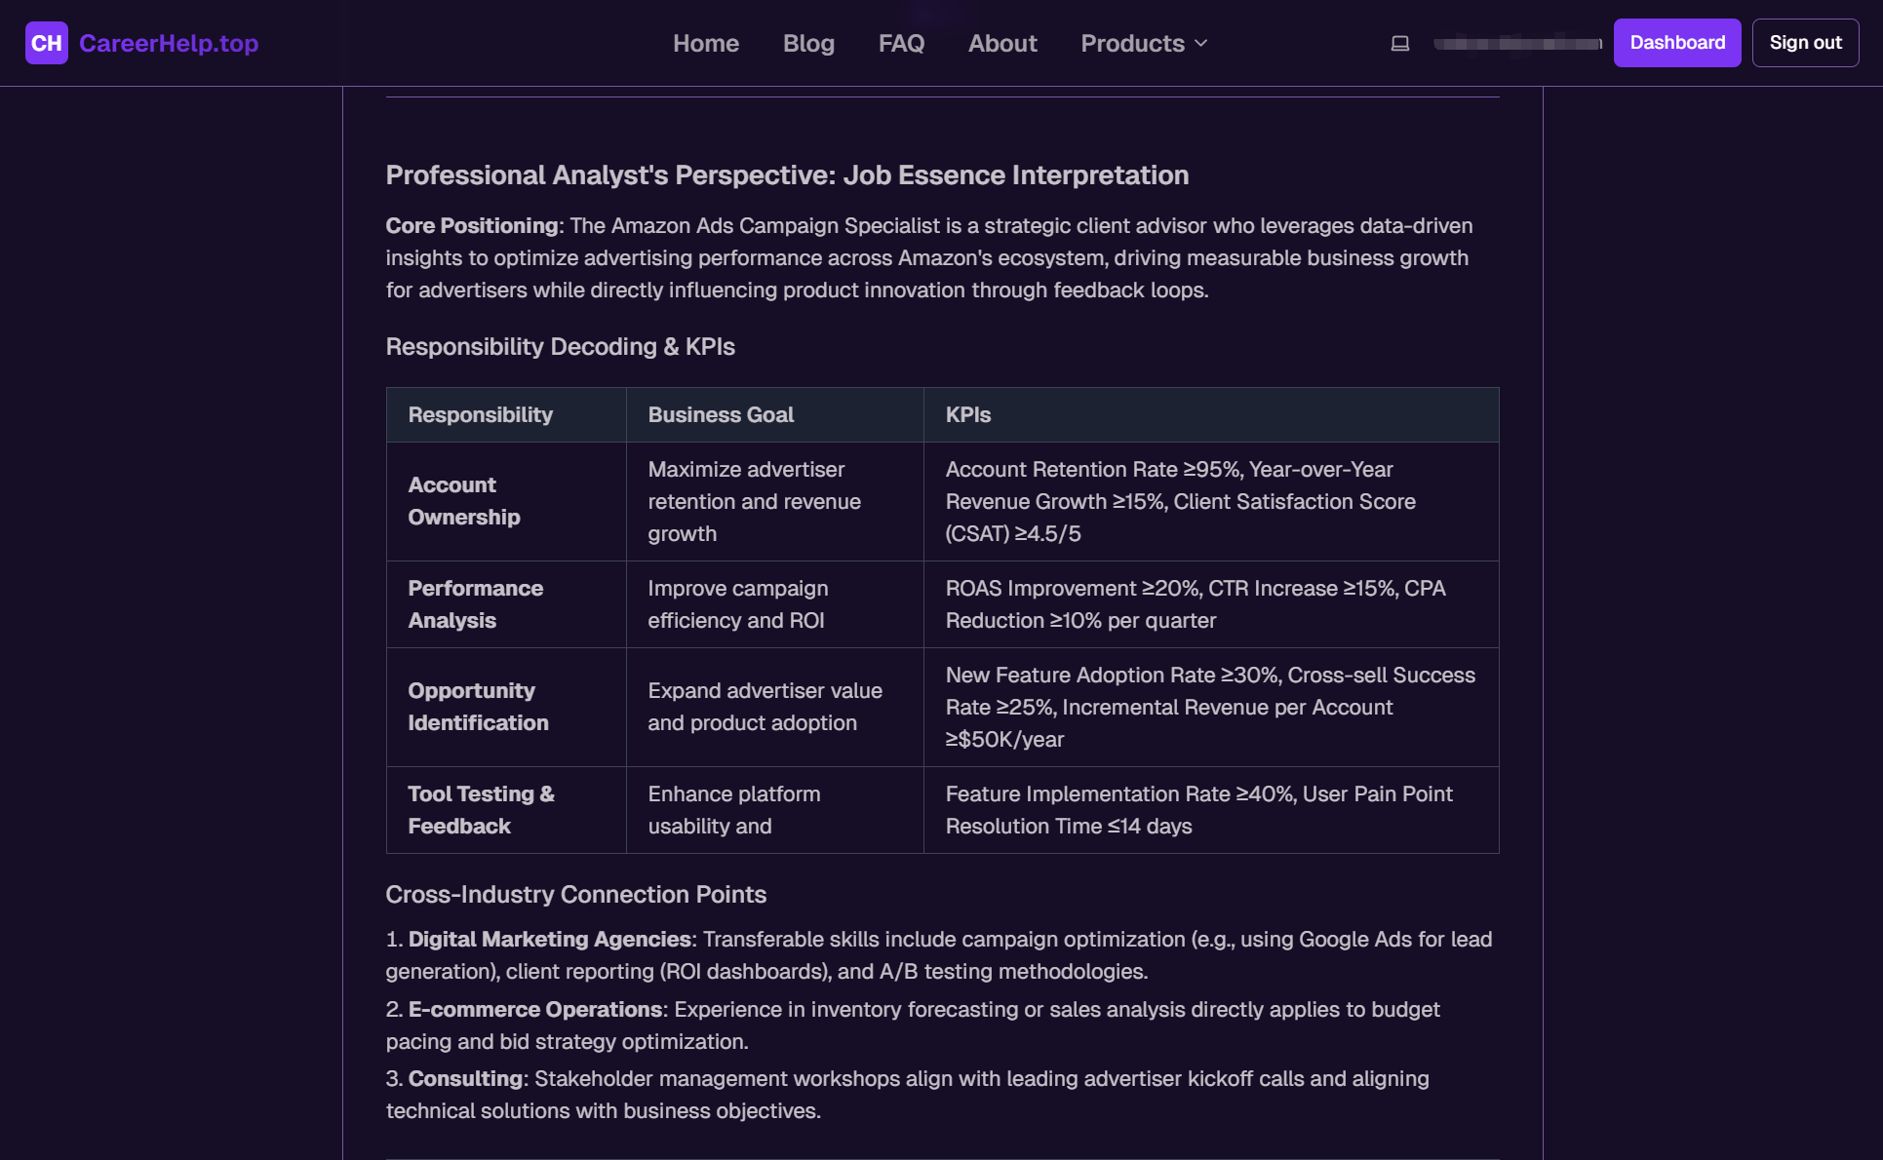The width and height of the screenshot is (1883, 1160).
Task: Click the Business Goal header cell
Action: pos(721,414)
